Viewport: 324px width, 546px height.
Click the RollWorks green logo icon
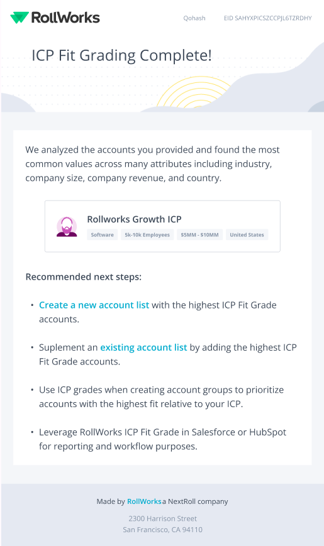tap(20, 18)
